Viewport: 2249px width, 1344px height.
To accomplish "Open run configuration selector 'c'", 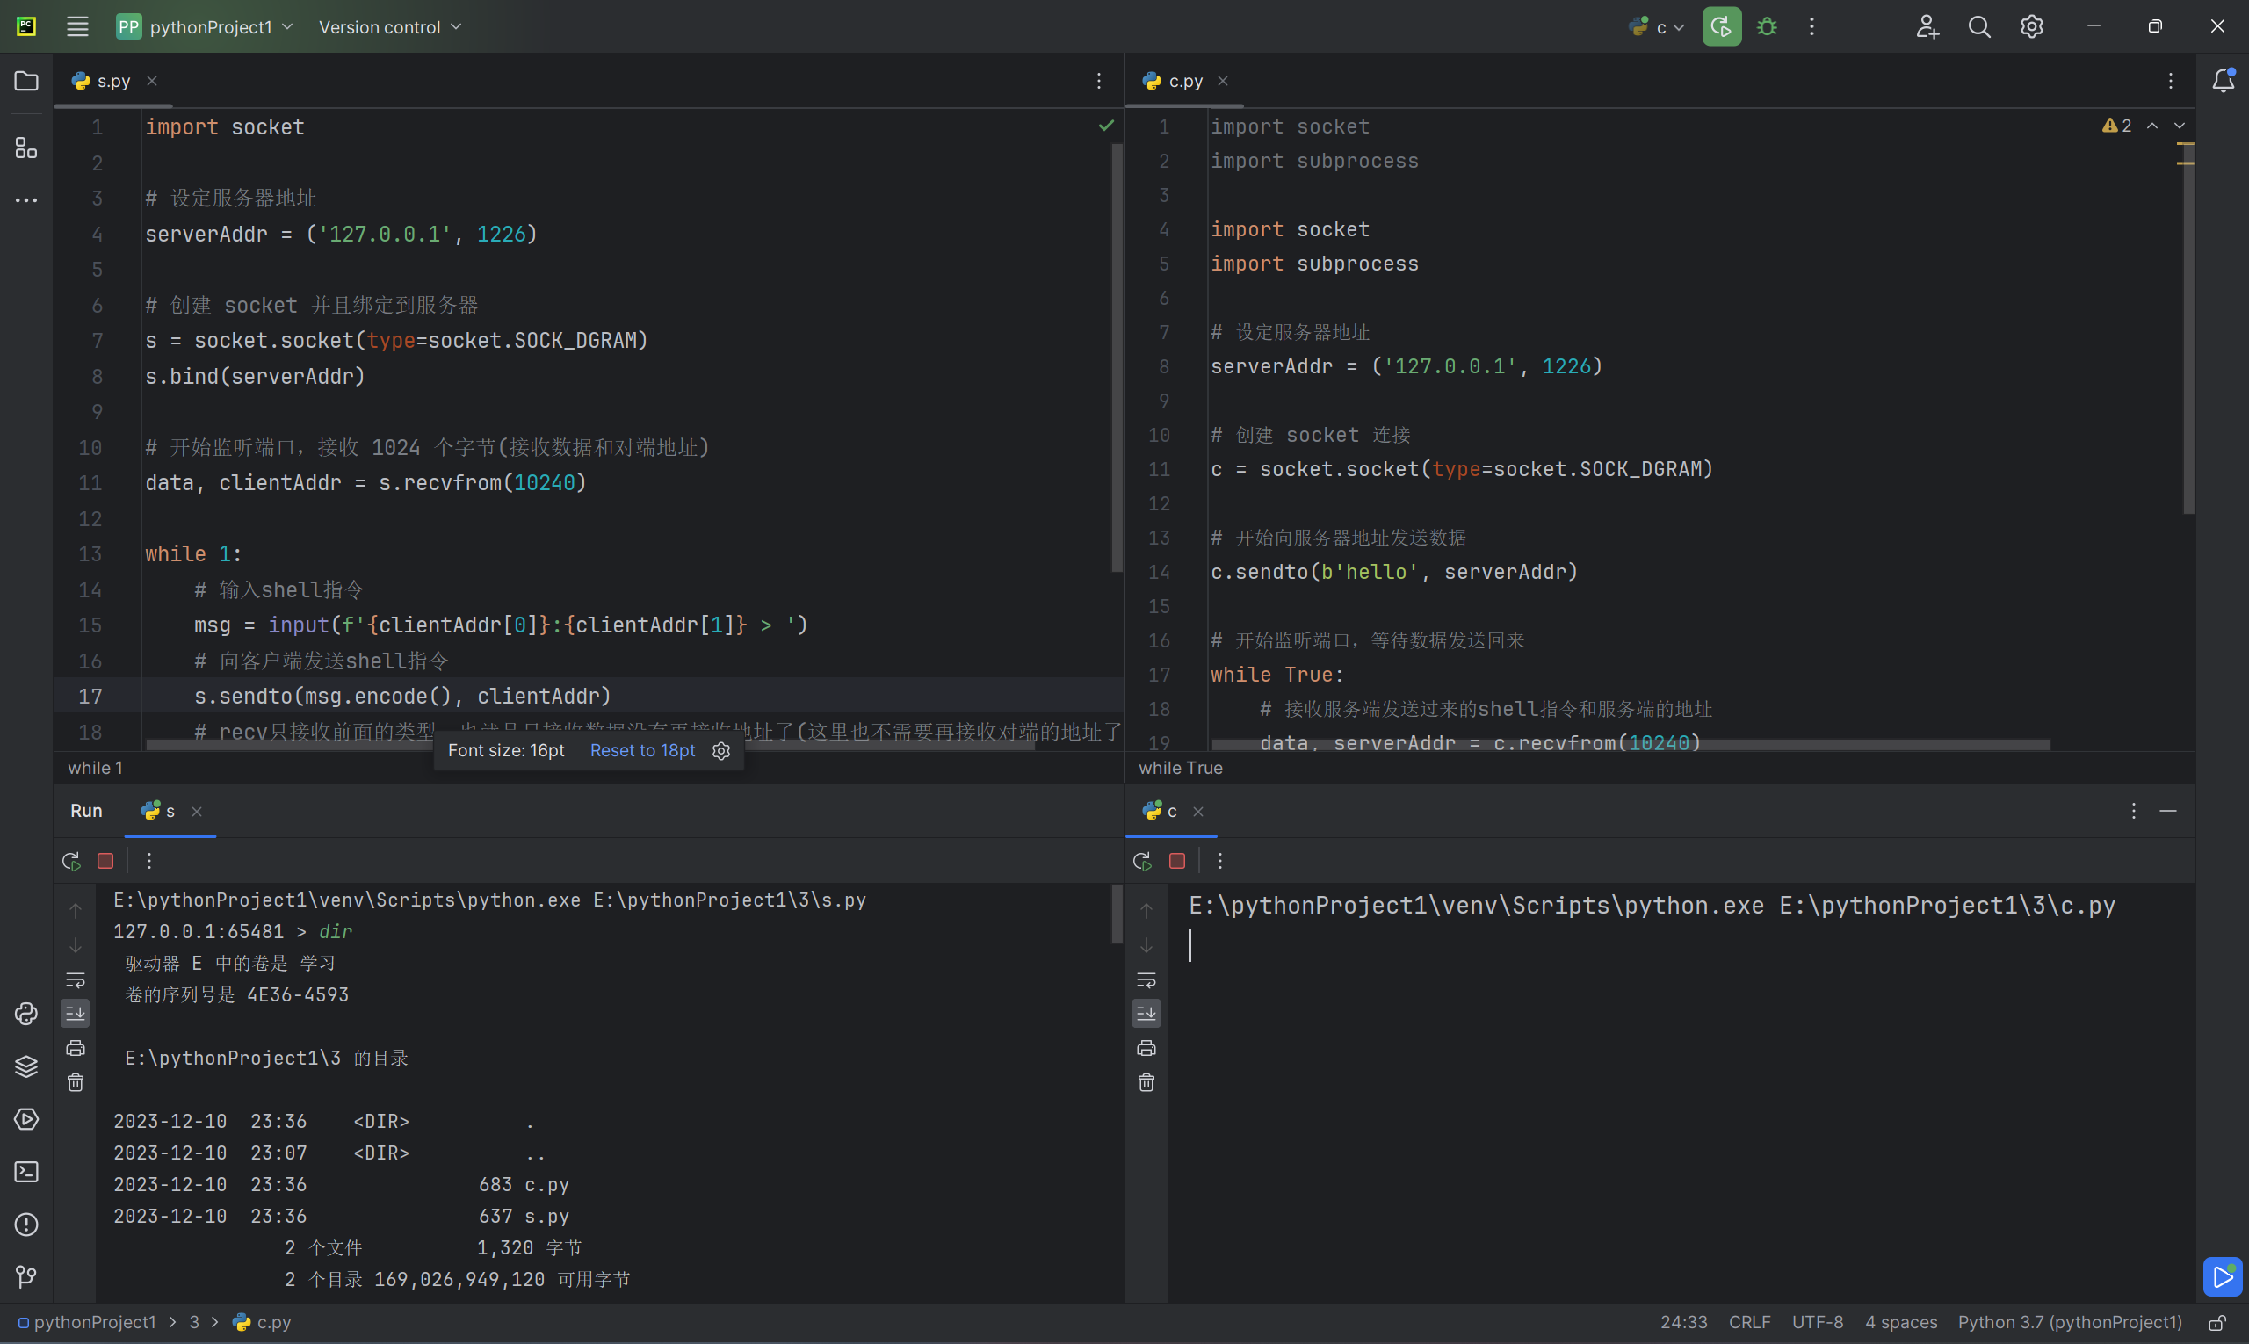I will [x=1655, y=26].
